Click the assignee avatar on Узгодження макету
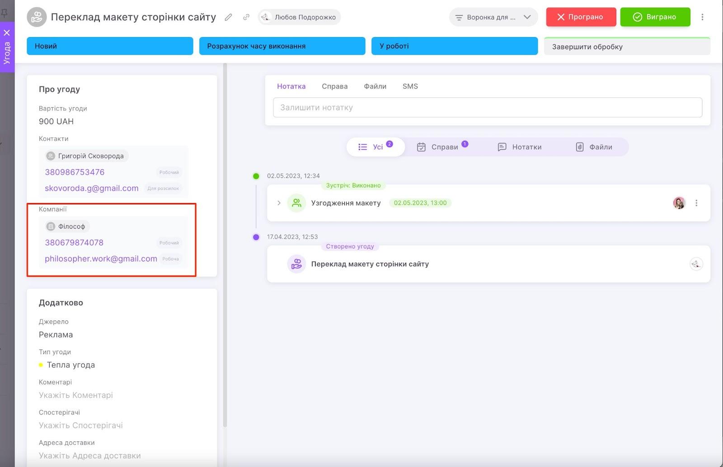The image size is (723, 467). point(679,203)
